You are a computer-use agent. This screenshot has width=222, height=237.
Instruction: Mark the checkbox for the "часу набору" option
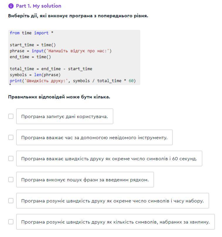(11, 201)
